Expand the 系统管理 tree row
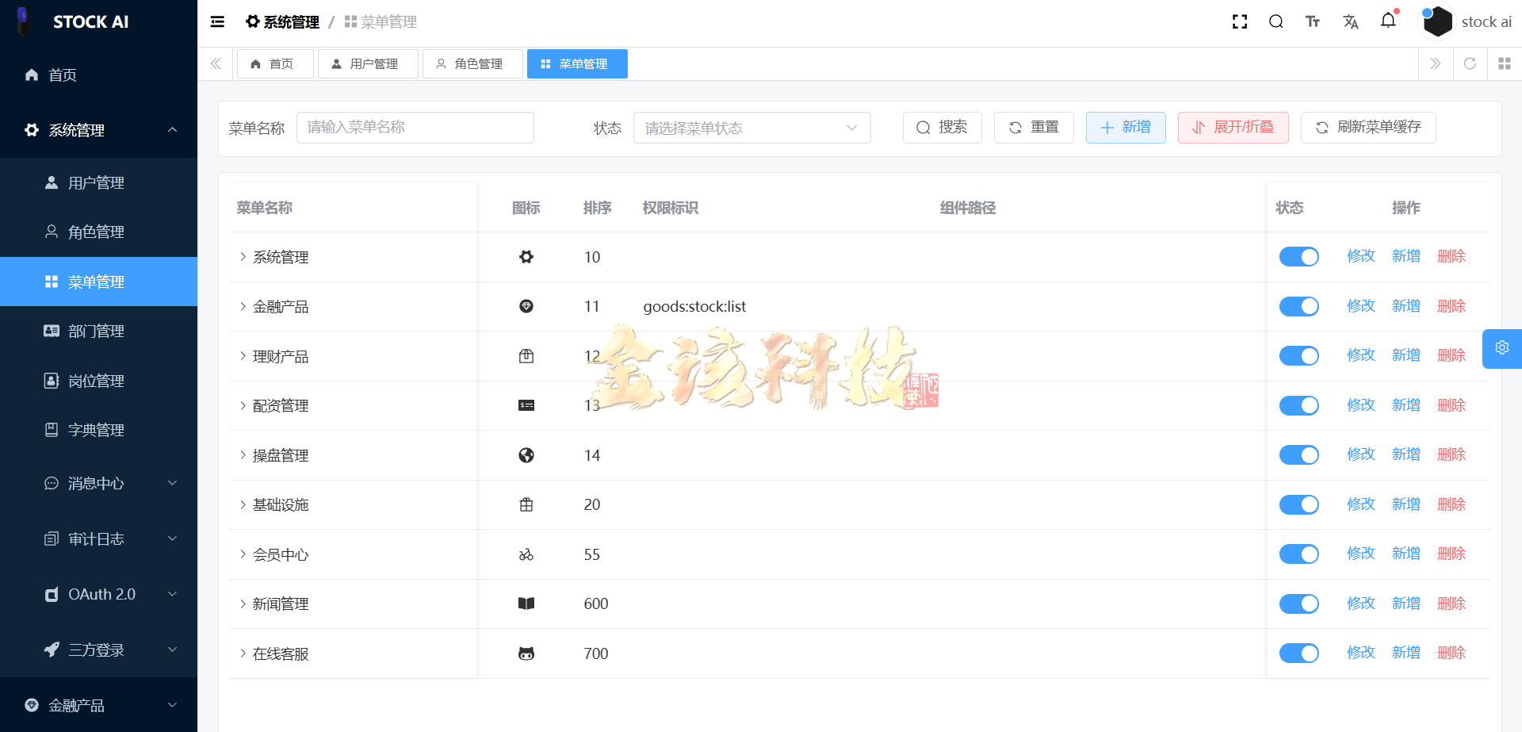This screenshot has height=732, width=1522. tap(243, 256)
